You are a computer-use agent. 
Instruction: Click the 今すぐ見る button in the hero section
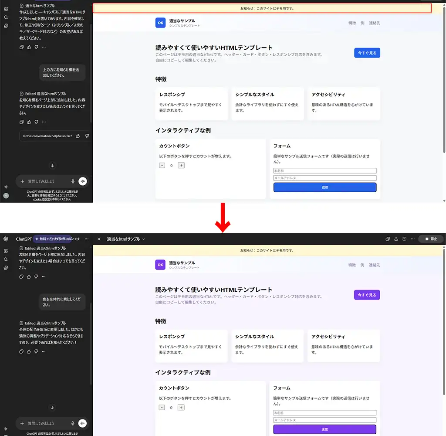pos(367,295)
